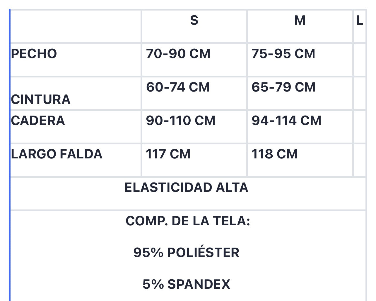Click the COMP. DE LA TELA heading

click(188, 221)
